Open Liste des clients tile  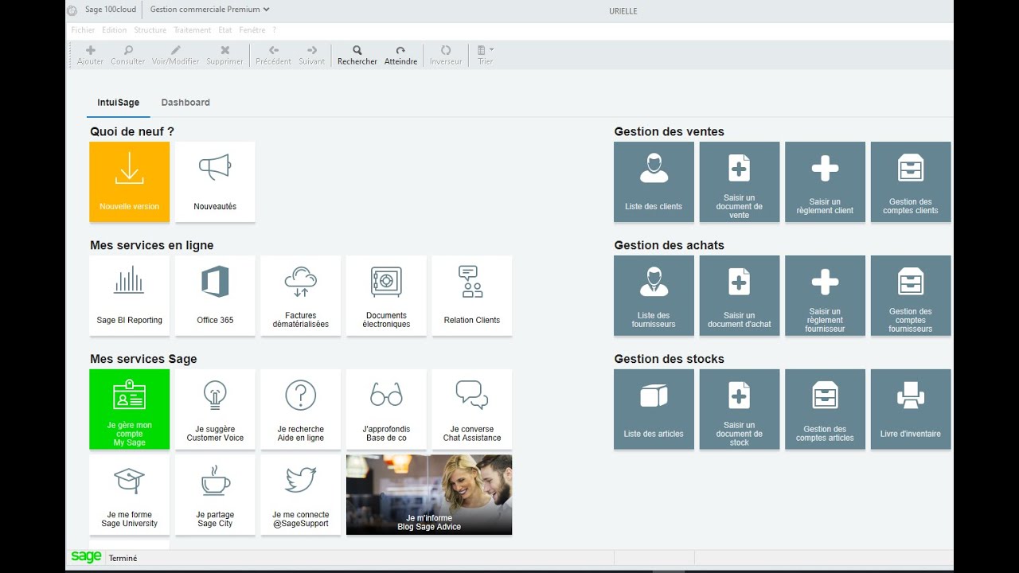(x=654, y=181)
